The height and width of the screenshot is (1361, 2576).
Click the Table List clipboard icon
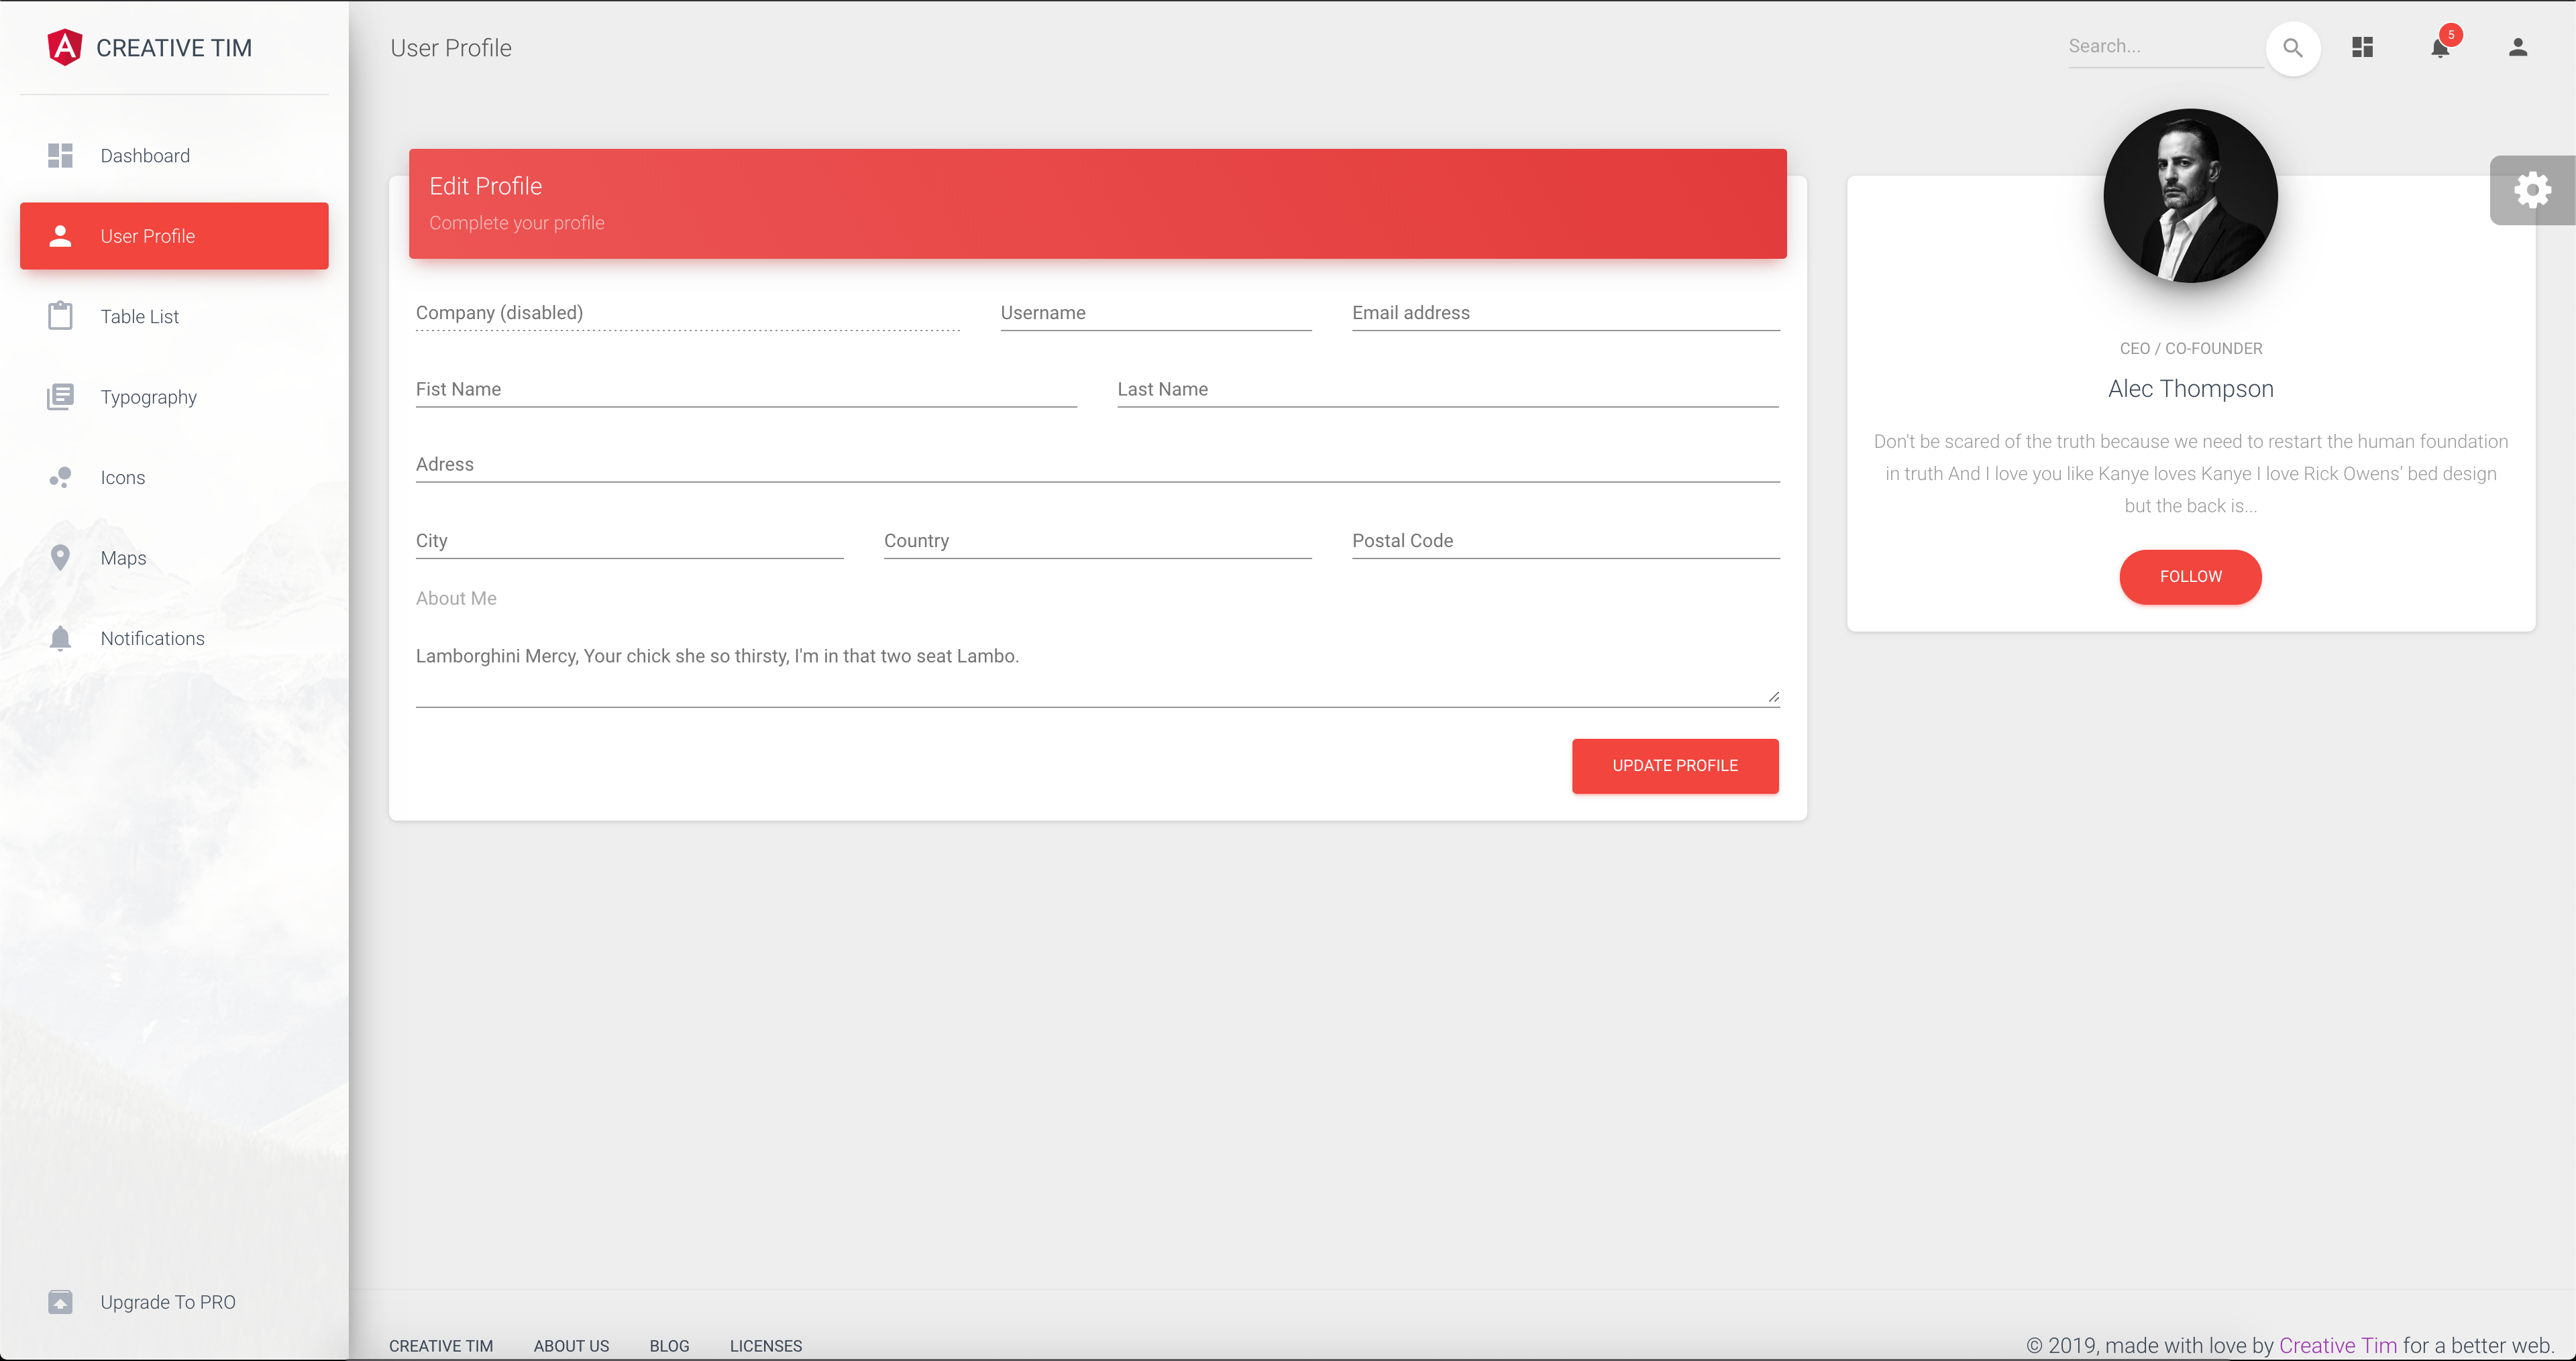60,316
